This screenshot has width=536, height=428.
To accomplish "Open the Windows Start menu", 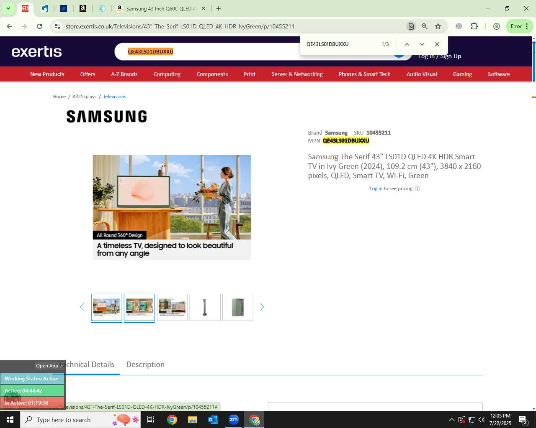I will coord(10,420).
